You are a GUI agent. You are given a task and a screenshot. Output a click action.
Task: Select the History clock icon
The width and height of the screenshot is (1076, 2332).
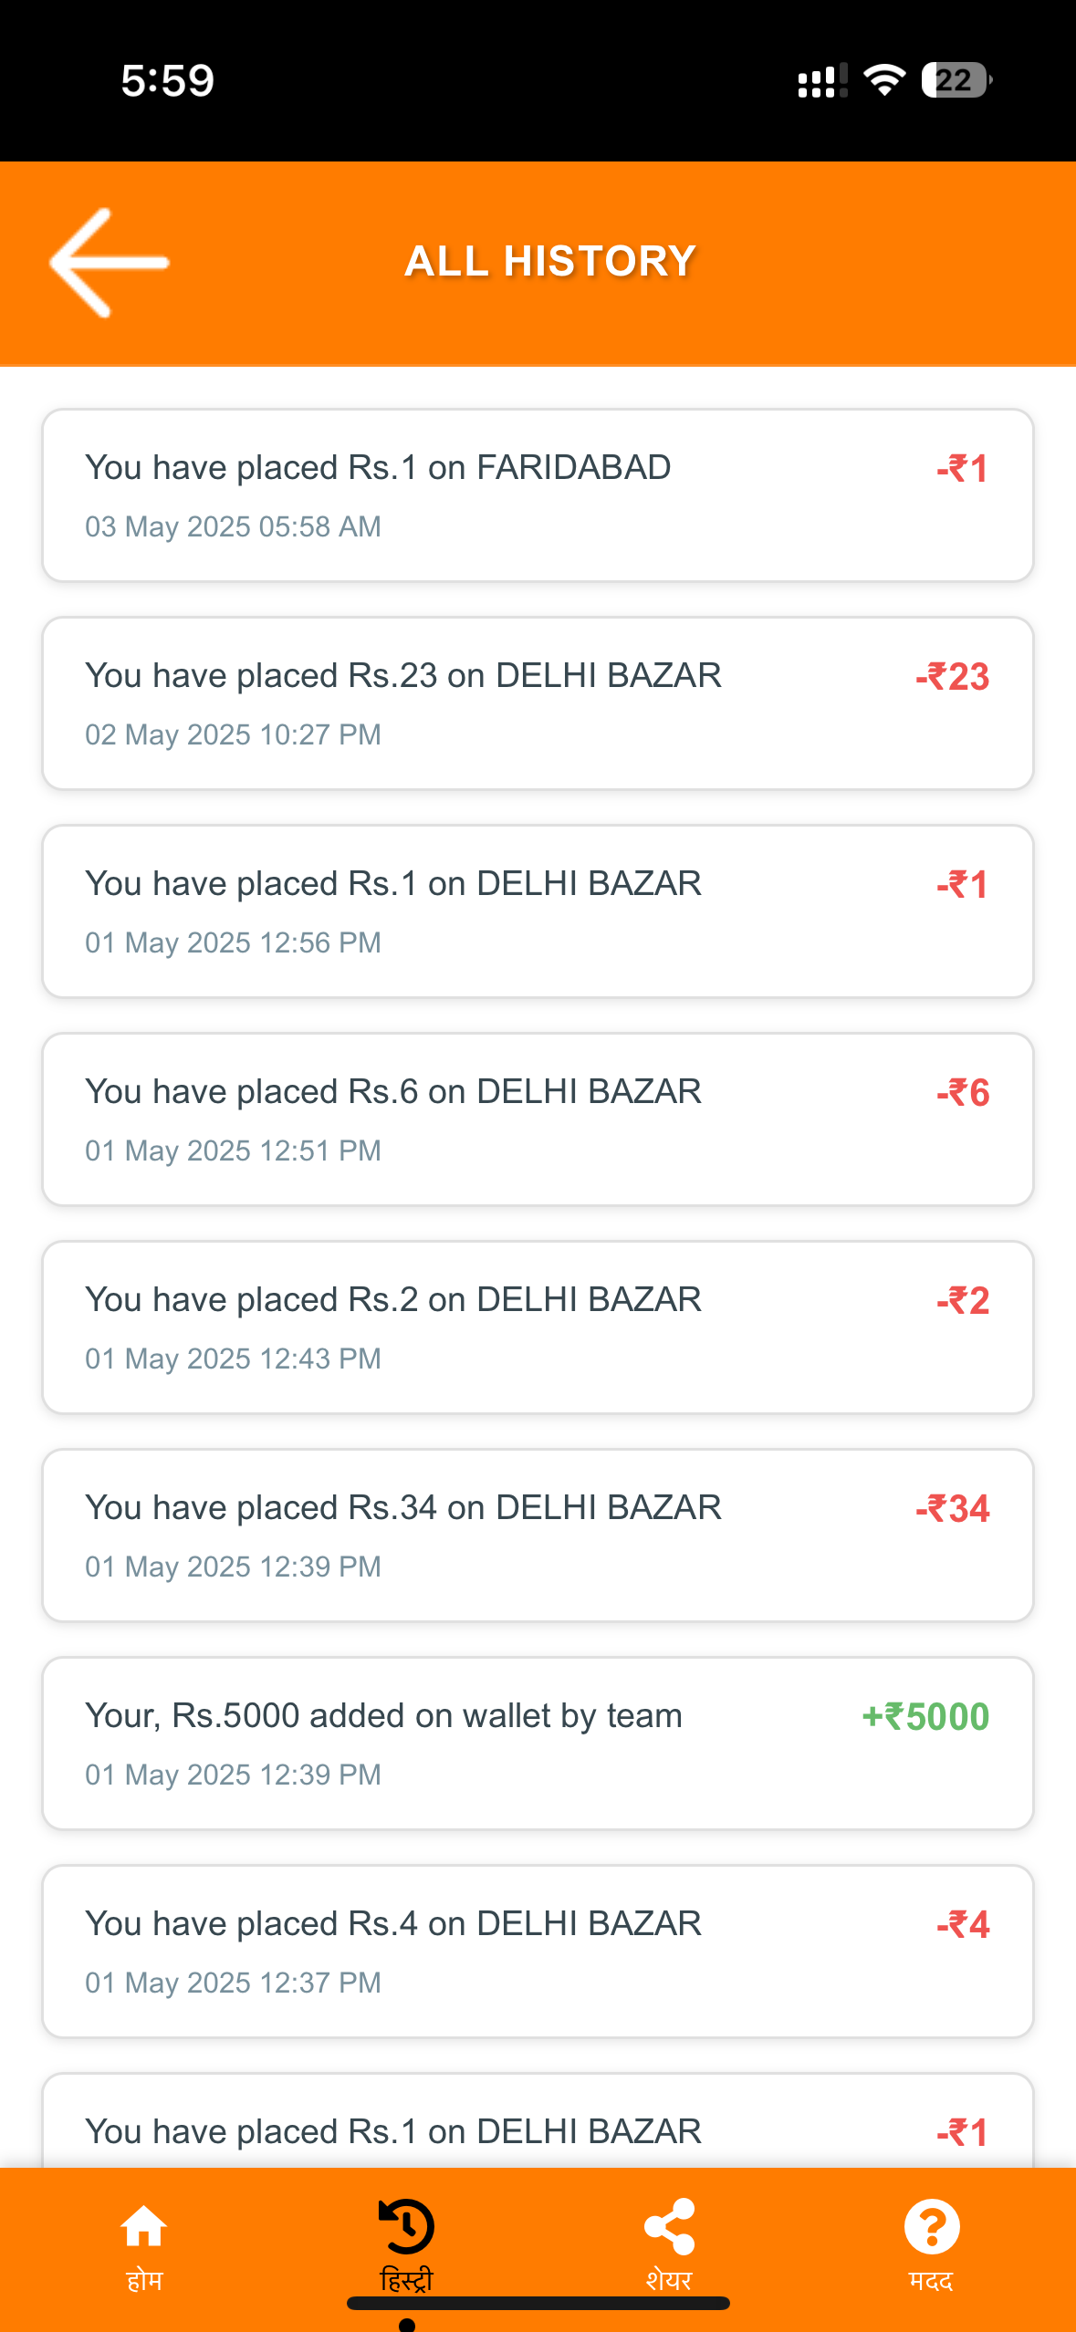406,2227
